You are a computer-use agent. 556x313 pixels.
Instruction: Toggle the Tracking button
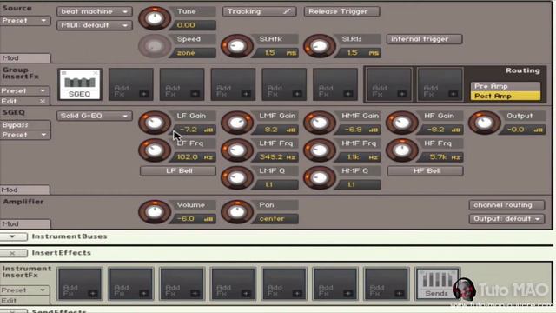coord(259,11)
